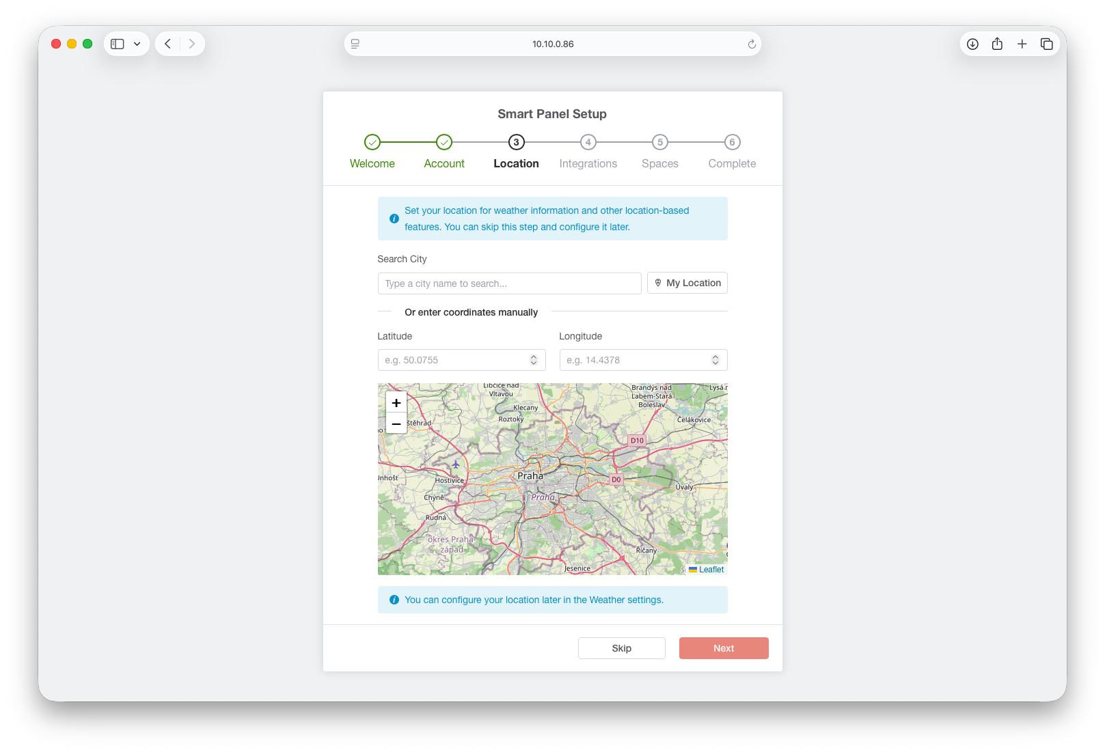The image size is (1105, 752).
Task: Click the Latitude stepper arrows
Action: [534, 360]
